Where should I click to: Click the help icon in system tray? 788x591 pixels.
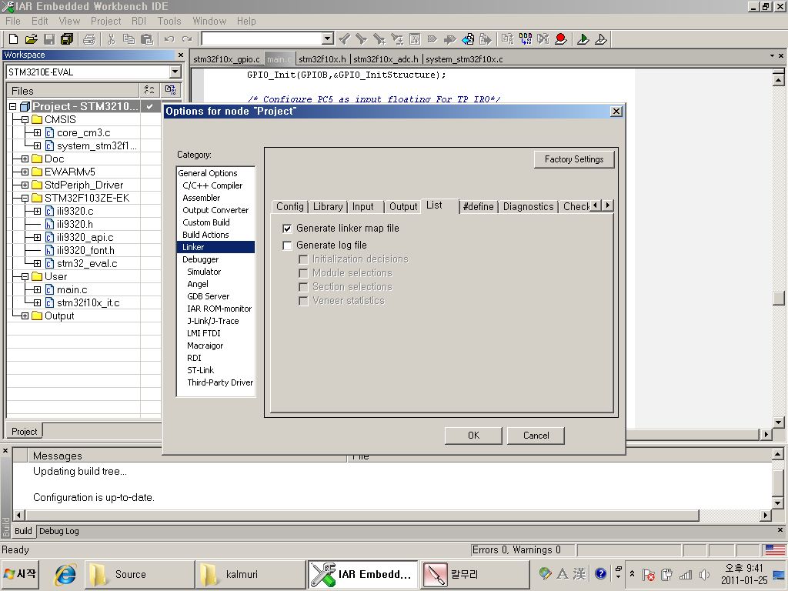[600, 573]
